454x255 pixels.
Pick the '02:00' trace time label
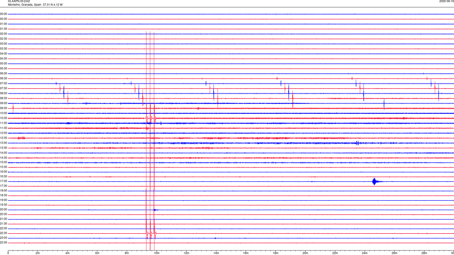click(3, 34)
